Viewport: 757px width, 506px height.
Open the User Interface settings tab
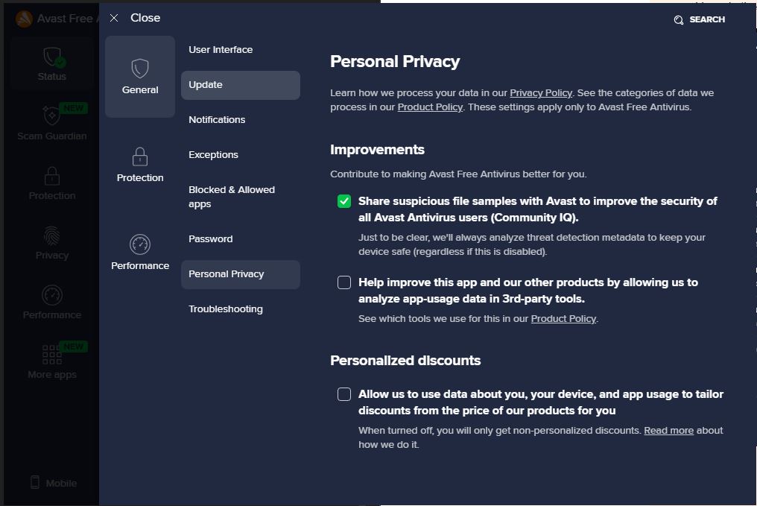(221, 50)
